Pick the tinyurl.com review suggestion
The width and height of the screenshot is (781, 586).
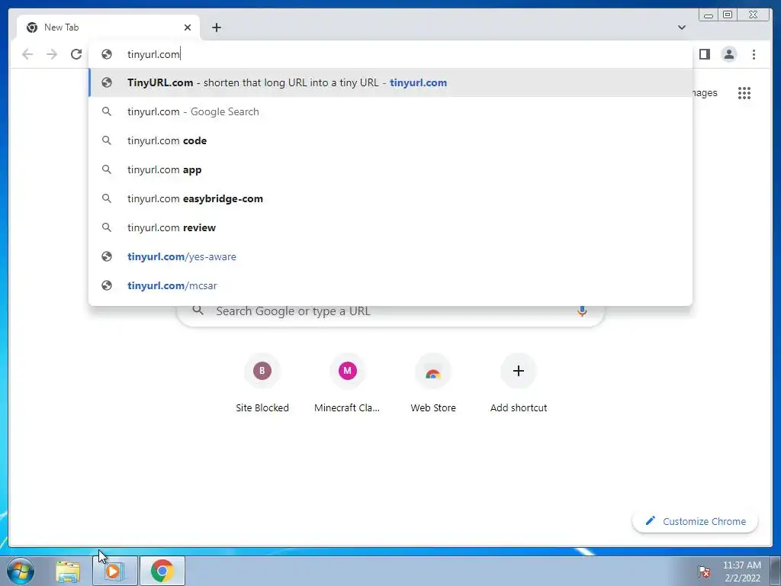point(390,227)
